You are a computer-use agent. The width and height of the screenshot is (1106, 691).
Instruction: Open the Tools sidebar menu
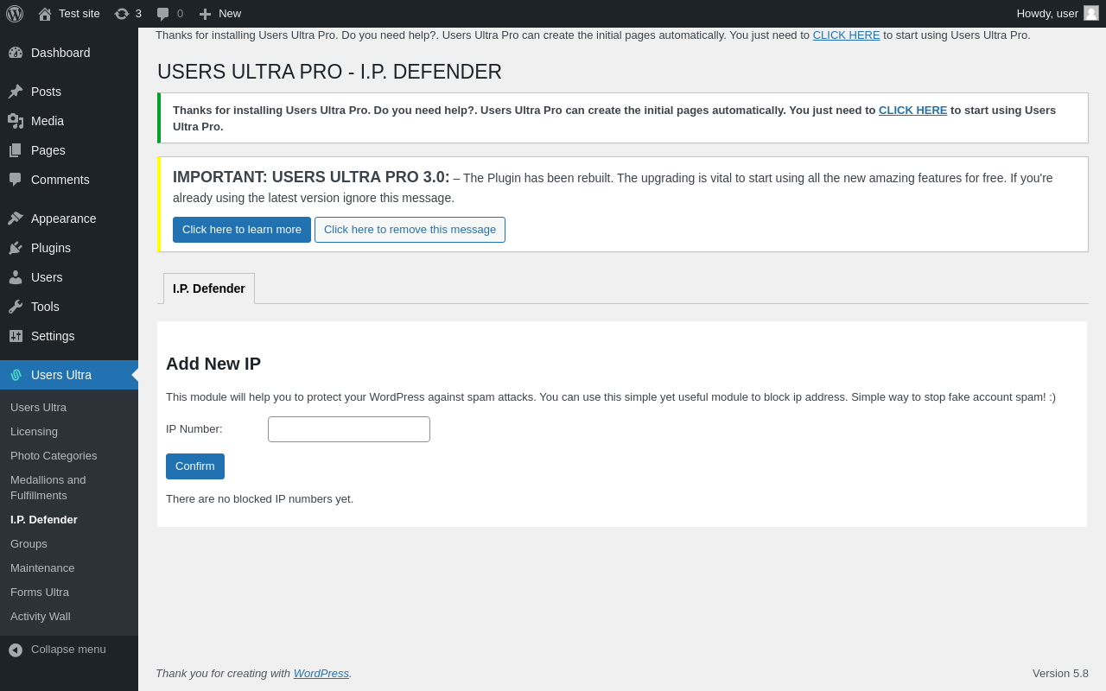[69, 307]
